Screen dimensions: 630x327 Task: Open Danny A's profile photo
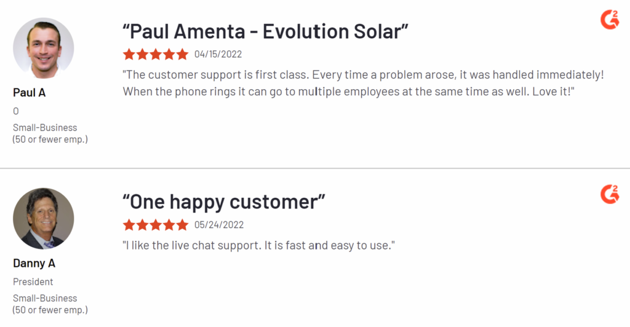click(x=44, y=219)
